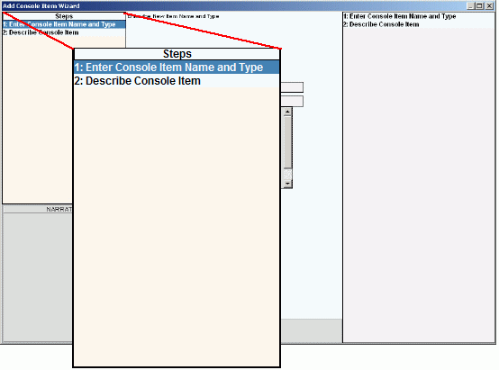Click the NARRAT panel header
The width and height of the screenshot is (499, 370).
tap(38, 209)
